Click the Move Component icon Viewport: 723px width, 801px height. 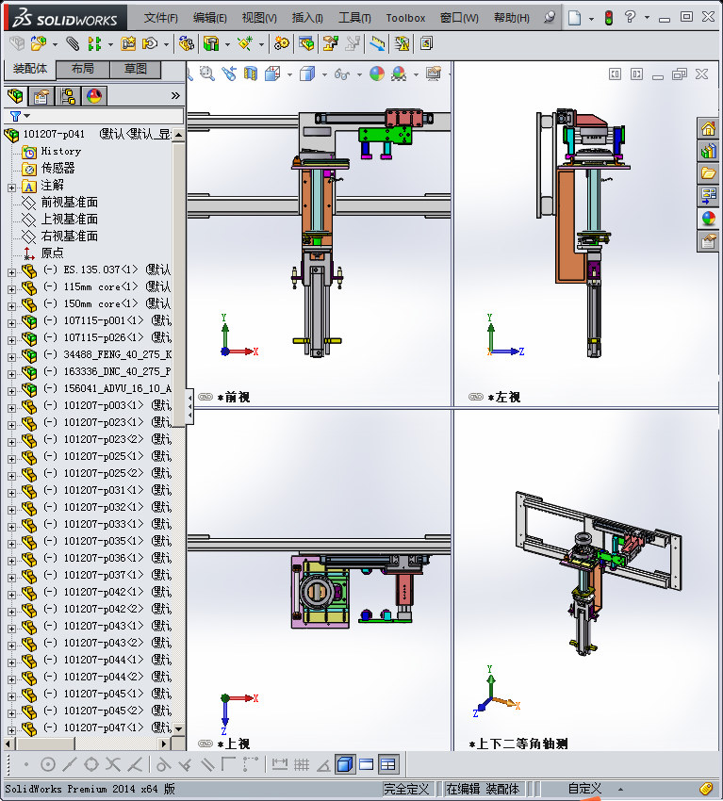[x=150, y=44]
